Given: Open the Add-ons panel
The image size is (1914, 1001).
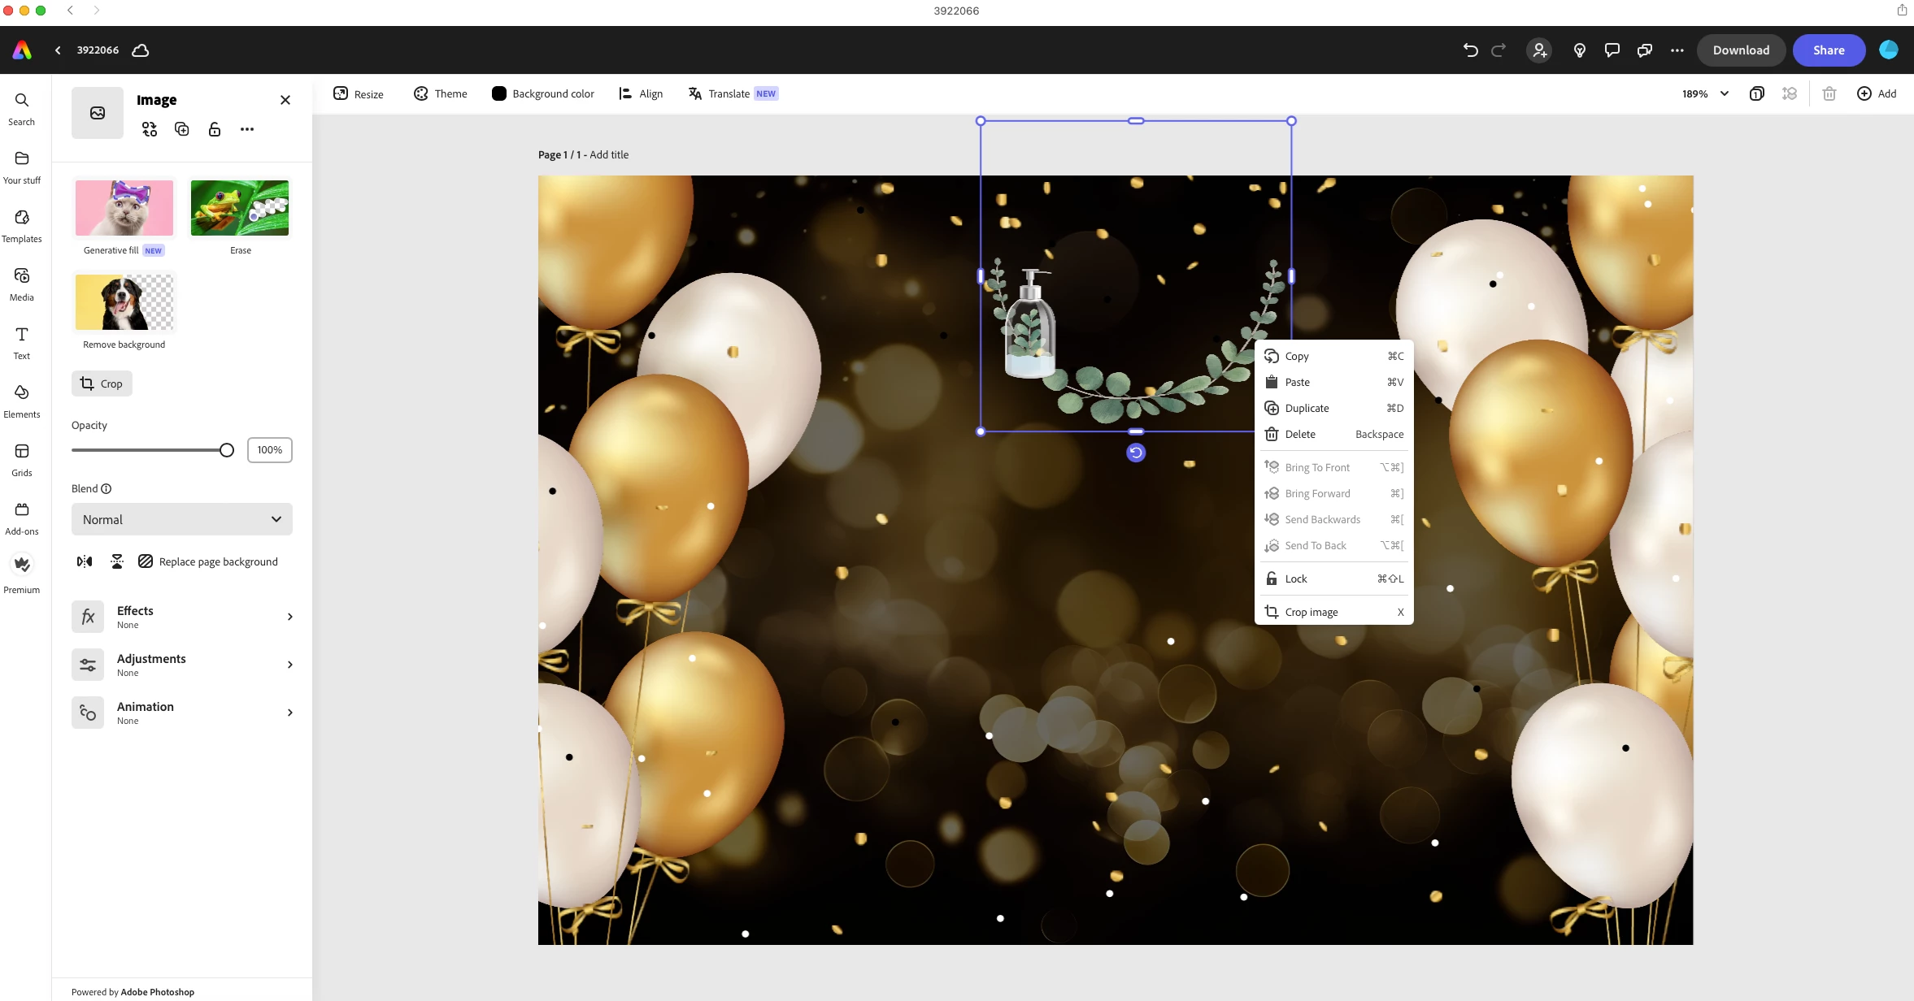Looking at the screenshot, I should point(22,518).
